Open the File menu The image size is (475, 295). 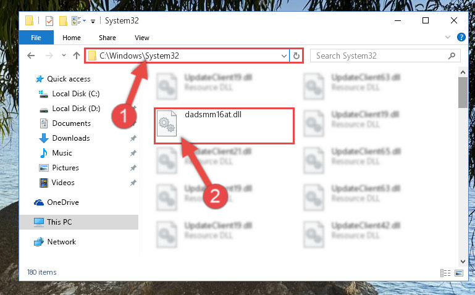point(36,38)
